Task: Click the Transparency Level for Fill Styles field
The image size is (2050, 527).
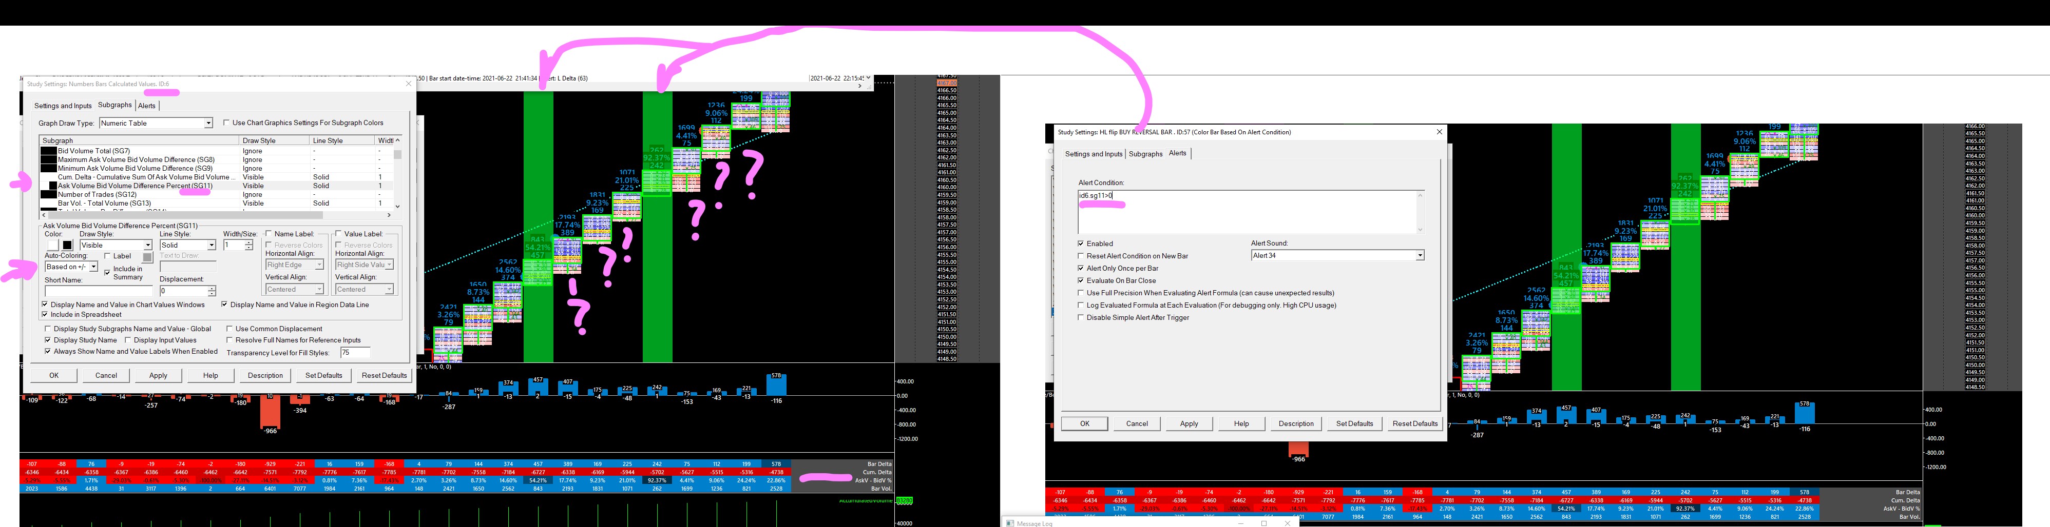Action: (356, 352)
